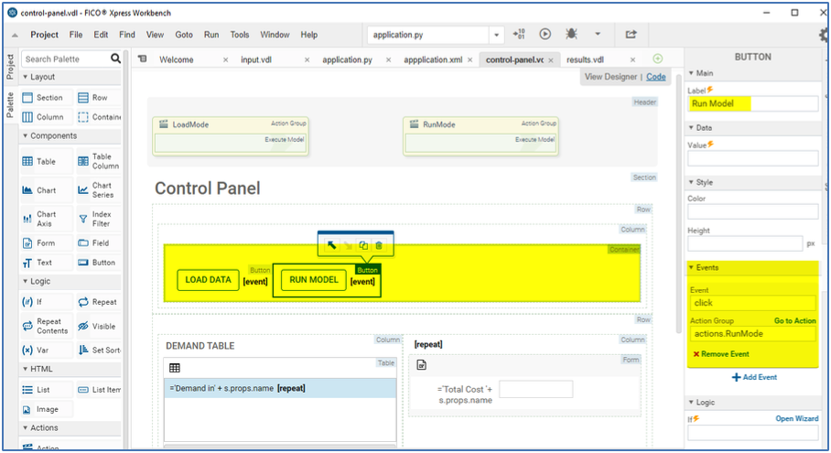Viewport: 831px width, 453px height.
Task: Click the search magnifier in palette
Action: pos(116,59)
